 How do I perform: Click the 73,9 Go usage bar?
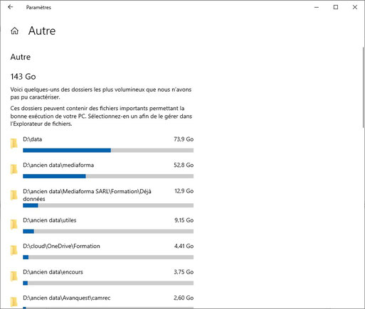pos(108,151)
